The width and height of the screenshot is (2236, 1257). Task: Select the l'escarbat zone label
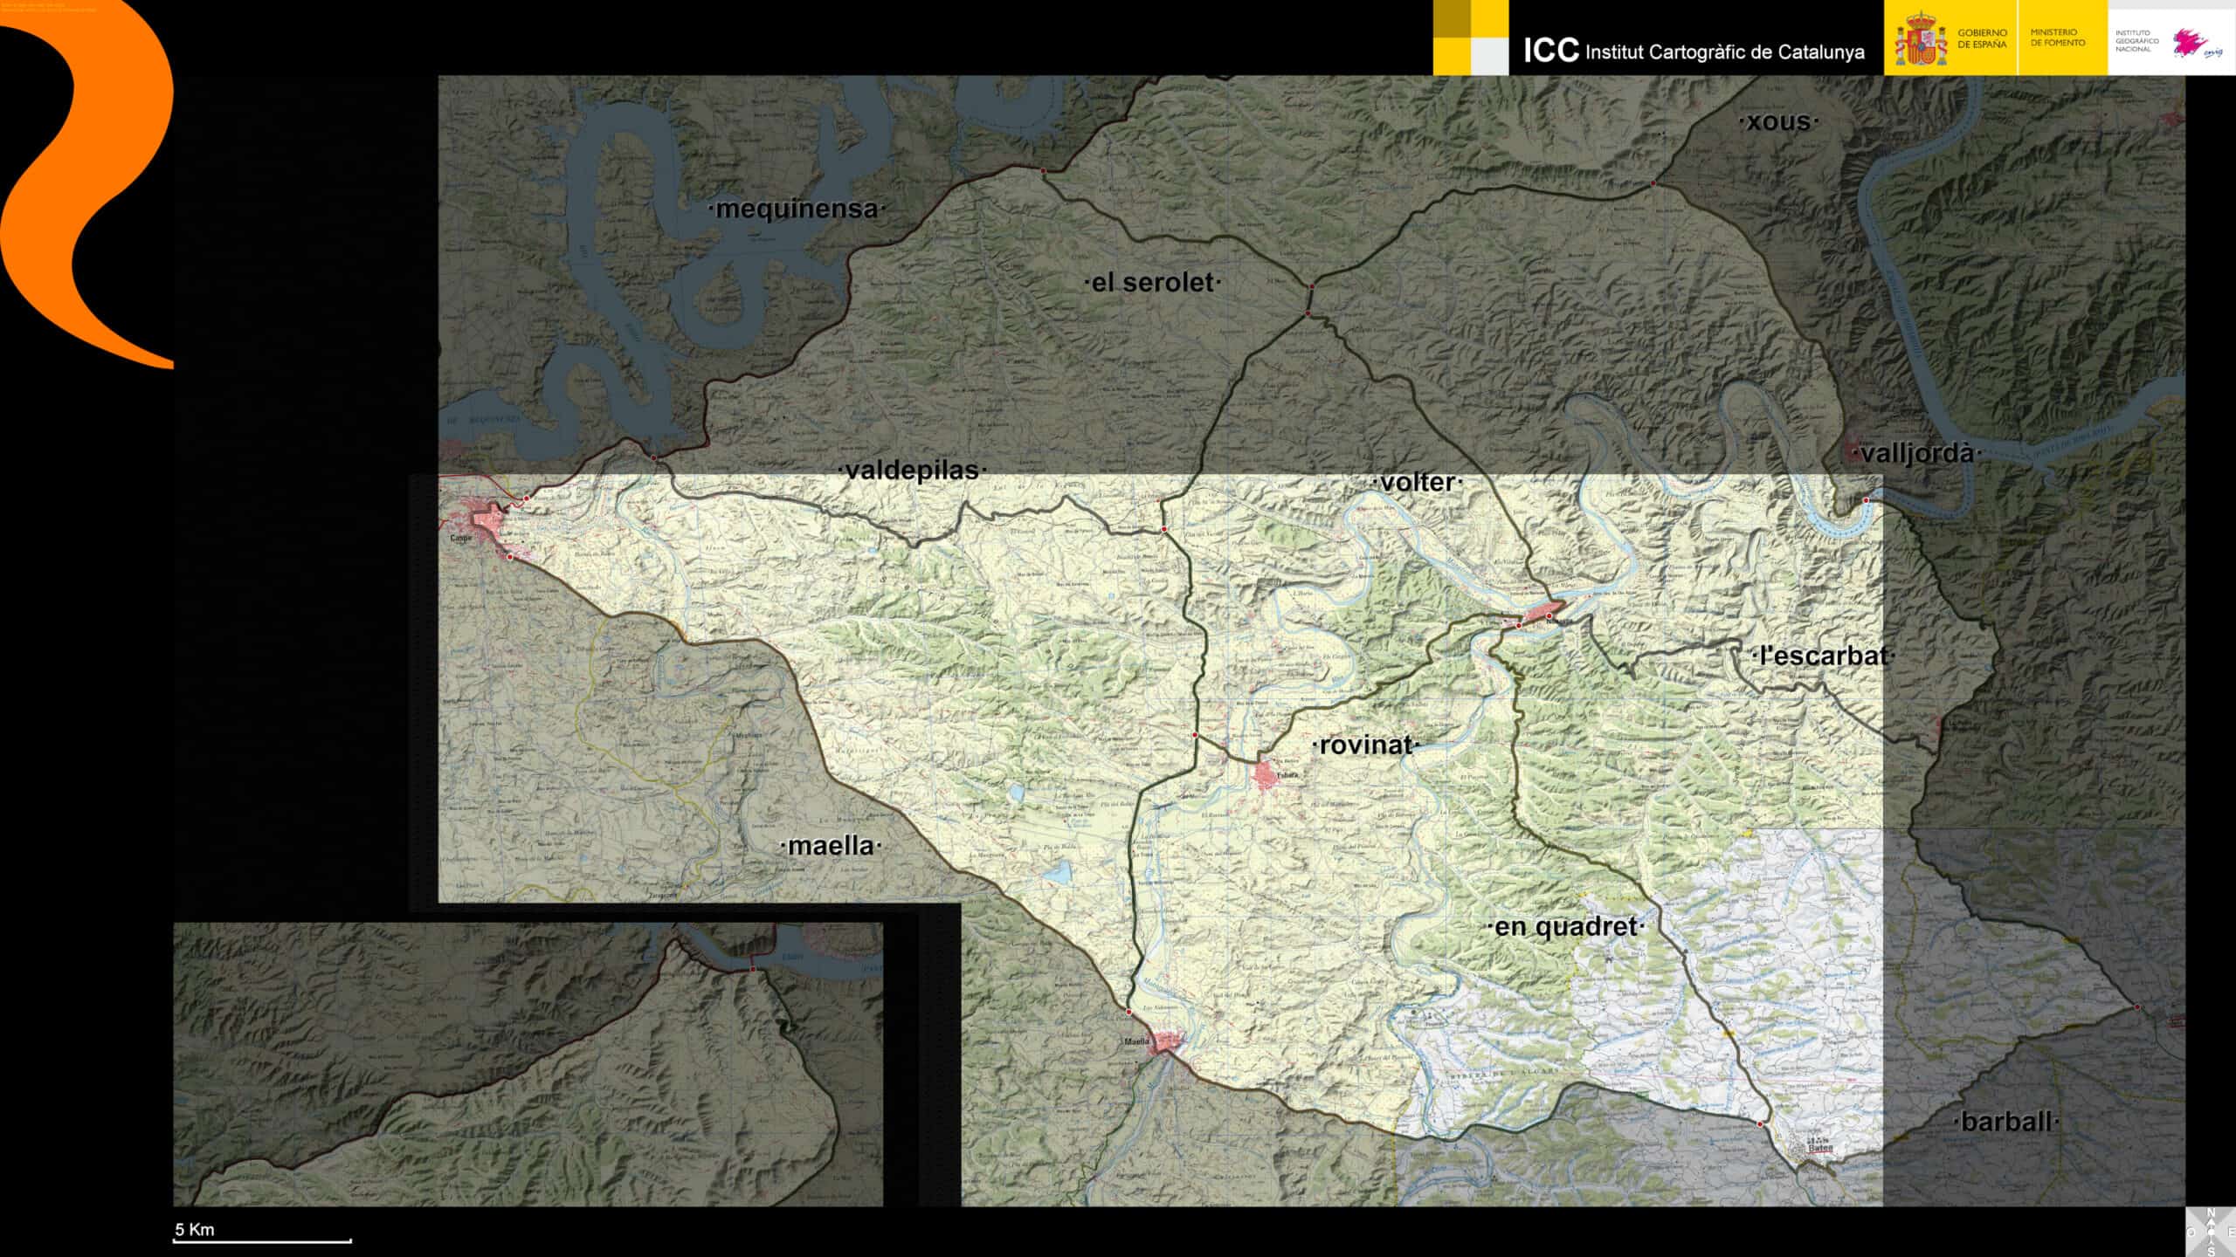click(1823, 656)
